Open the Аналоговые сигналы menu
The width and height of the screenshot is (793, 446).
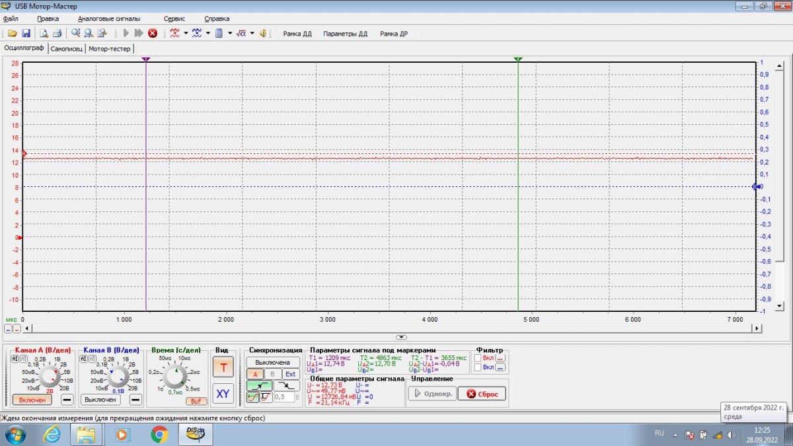click(109, 19)
